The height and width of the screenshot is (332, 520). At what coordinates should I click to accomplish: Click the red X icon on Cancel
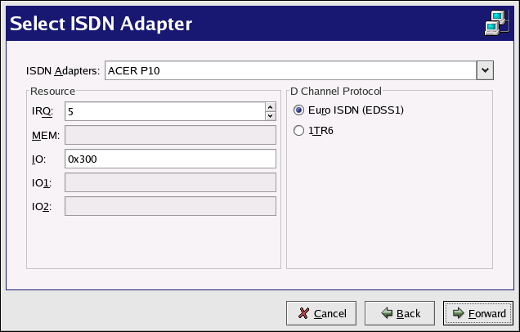[303, 313]
